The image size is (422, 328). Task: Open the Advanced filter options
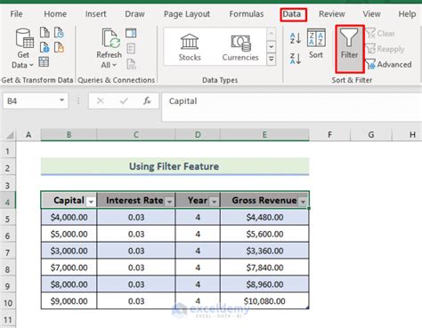[388, 64]
